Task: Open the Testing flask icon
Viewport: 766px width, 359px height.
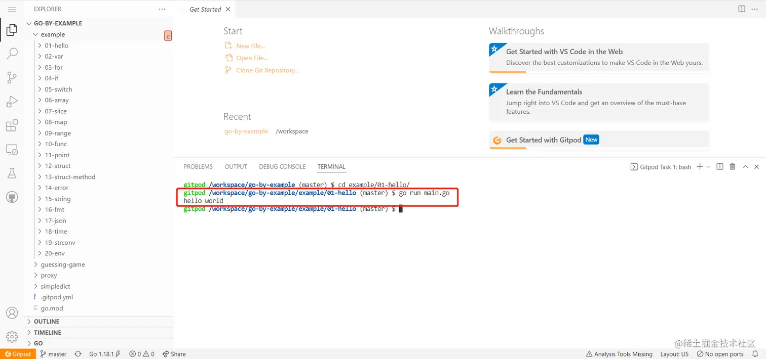Action: tap(12, 173)
